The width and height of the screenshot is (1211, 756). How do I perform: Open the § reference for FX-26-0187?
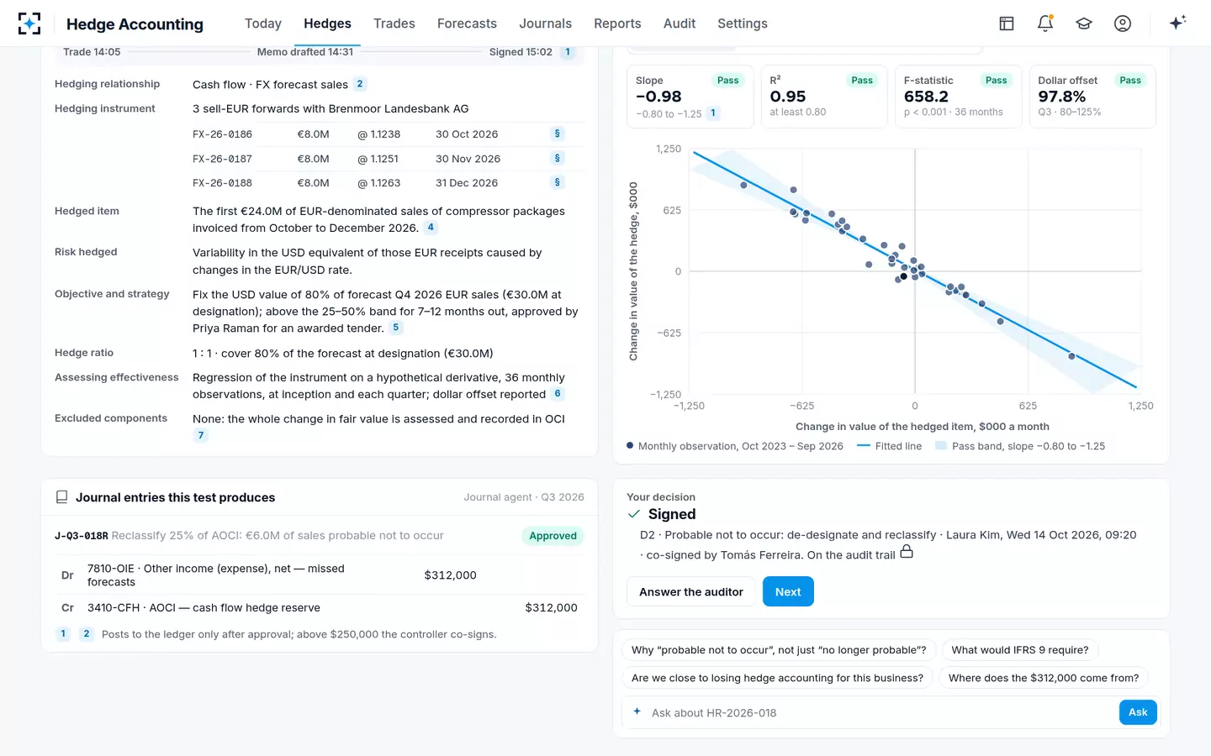(557, 158)
